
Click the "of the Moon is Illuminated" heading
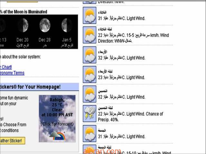(25, 12)
